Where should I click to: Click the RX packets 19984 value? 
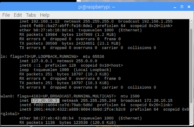pos(51,35)
